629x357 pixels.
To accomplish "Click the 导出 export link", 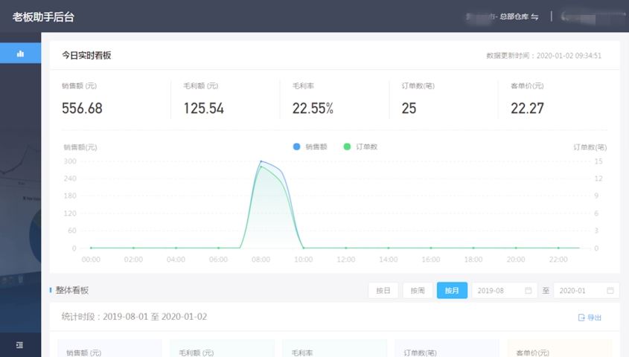I will [x=590, y=318].
